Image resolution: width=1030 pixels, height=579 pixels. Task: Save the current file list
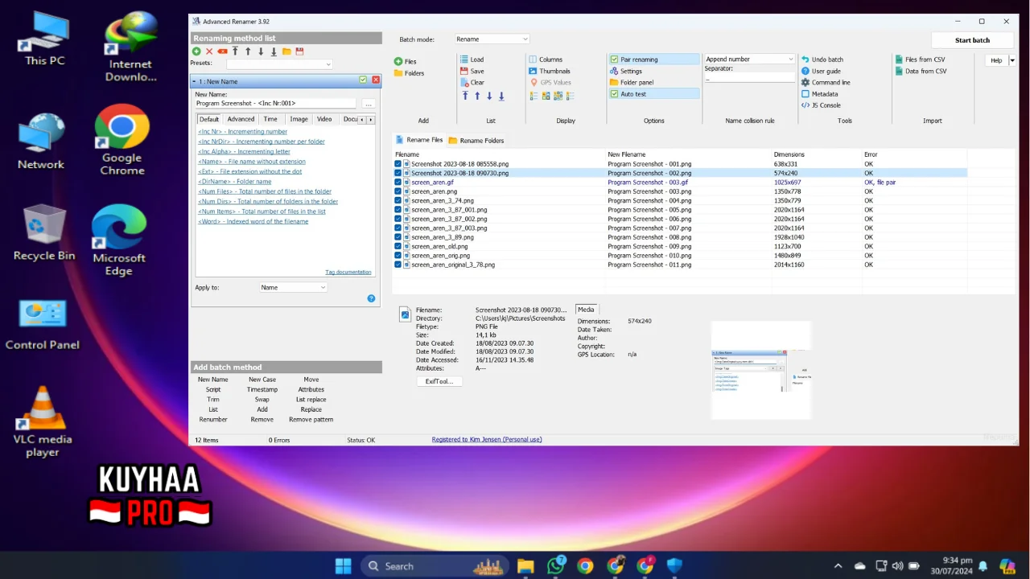[472, 71]
